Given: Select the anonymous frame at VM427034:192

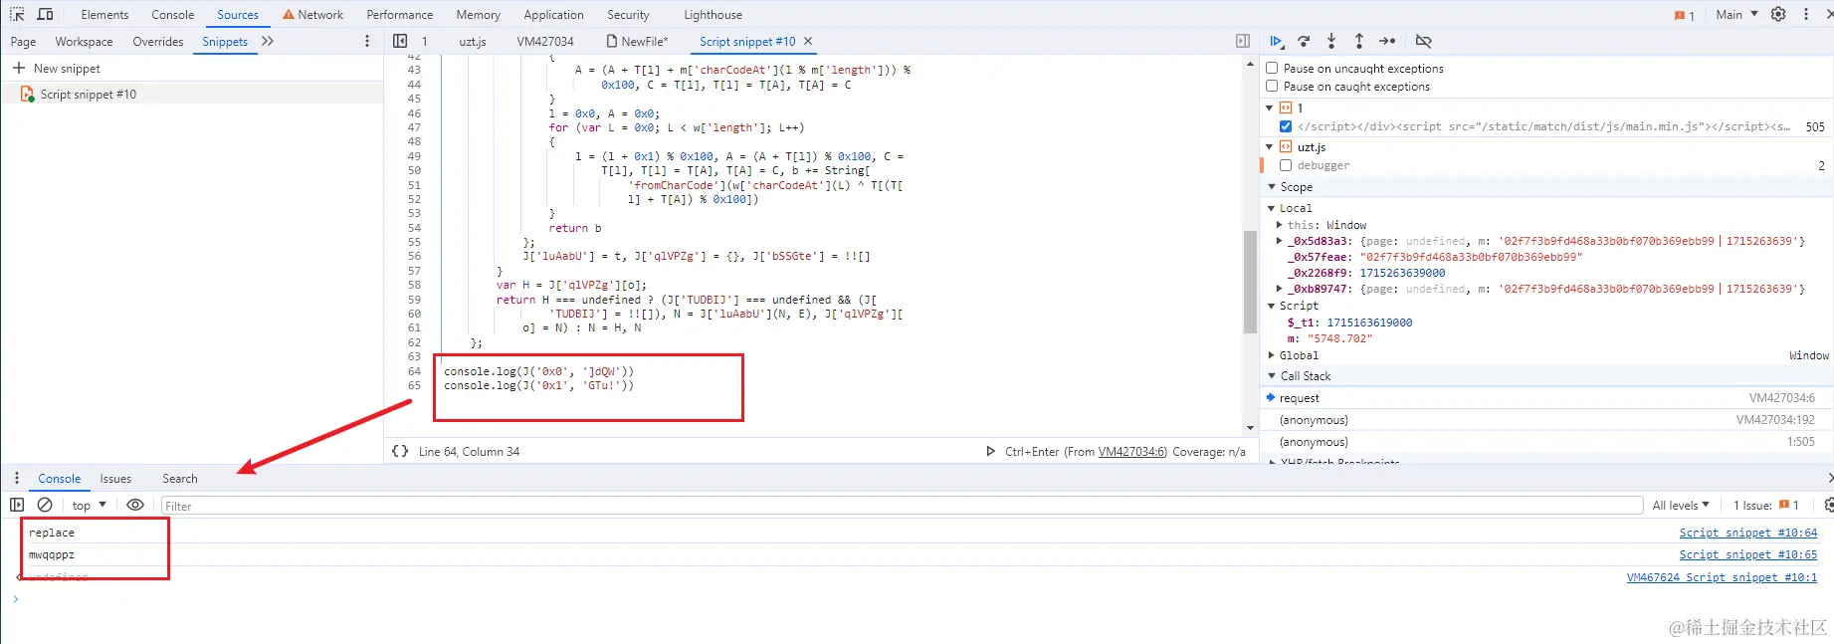Looking at the screenshot, I should [x=1547, y=419].
